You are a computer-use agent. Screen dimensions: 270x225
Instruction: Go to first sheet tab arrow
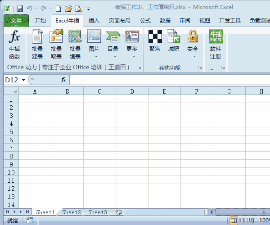(8, 212)
